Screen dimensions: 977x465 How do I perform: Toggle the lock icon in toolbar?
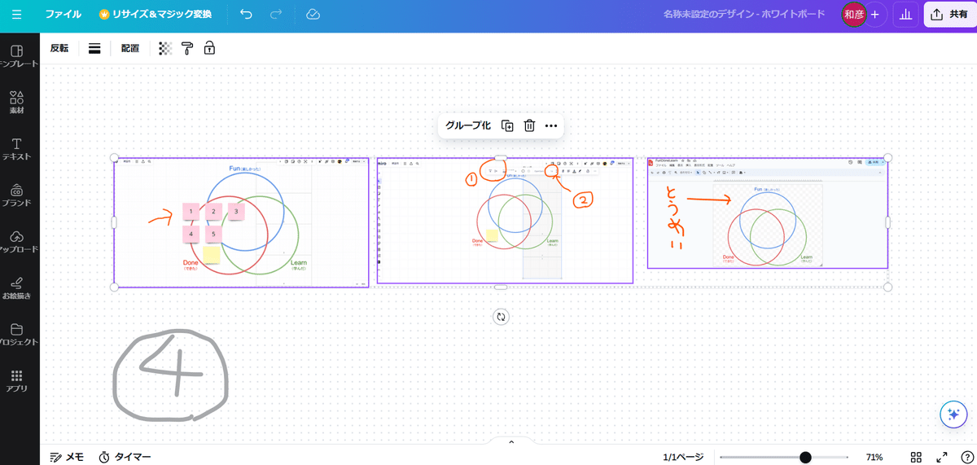209,48
